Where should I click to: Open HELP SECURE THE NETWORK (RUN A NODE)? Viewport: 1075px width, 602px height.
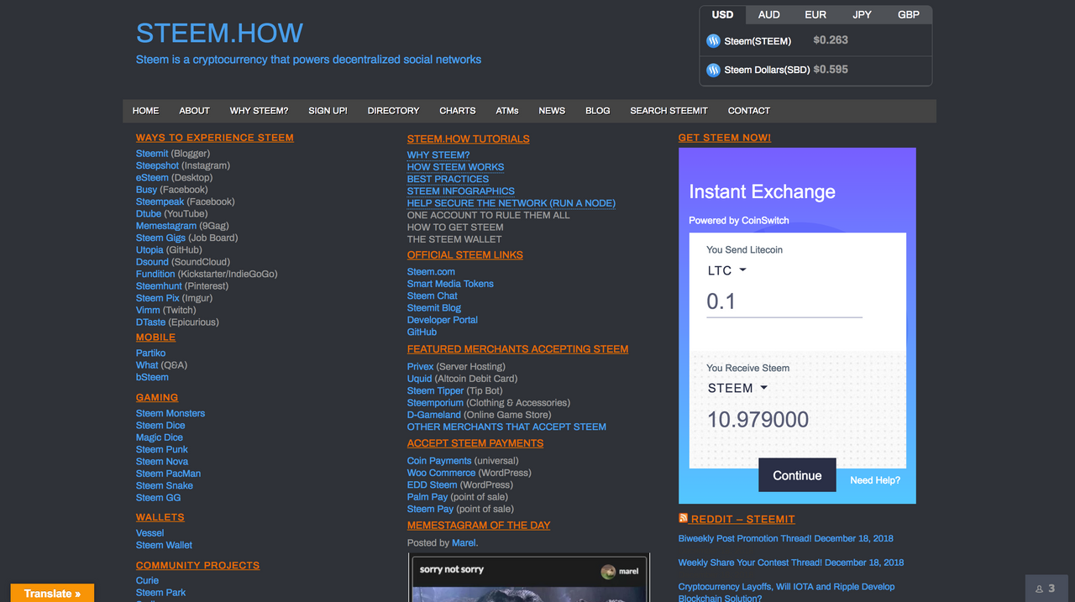511,203
